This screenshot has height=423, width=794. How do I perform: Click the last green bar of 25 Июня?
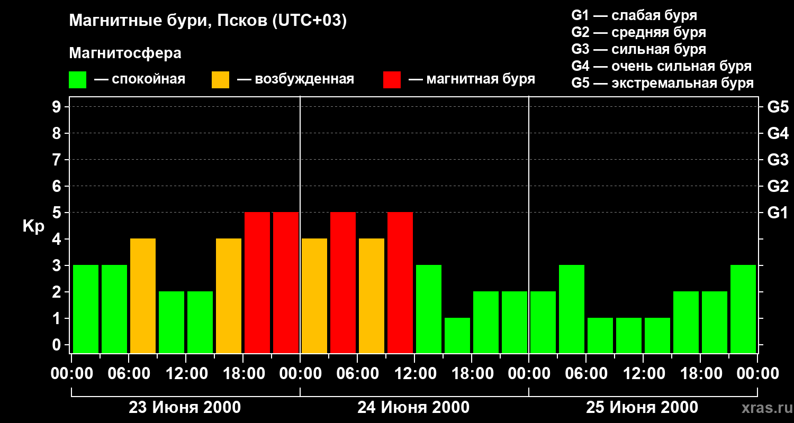743,309
